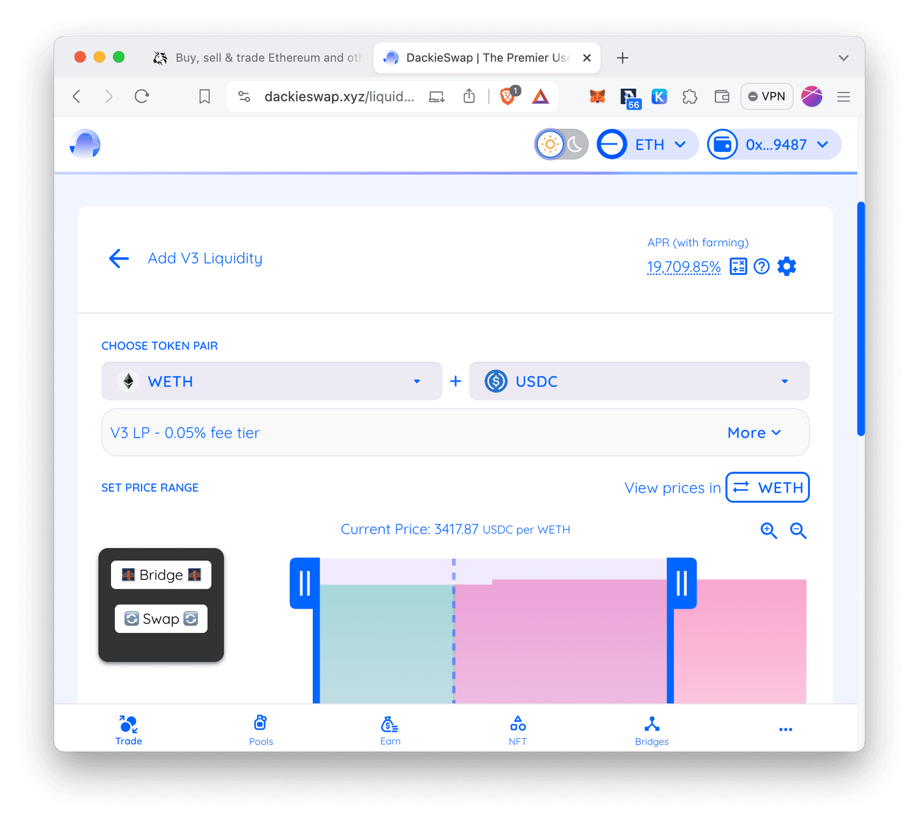Open the extension with the 56 badge
Image resolution: width=919 pixels, height=823 pixels.
point(630,98)
